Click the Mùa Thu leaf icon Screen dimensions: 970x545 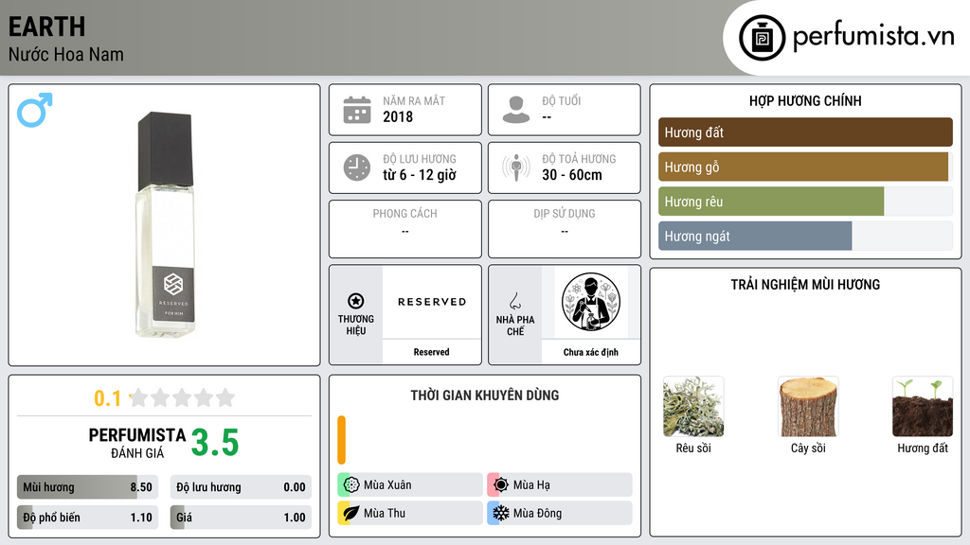(x=351, y=513)
